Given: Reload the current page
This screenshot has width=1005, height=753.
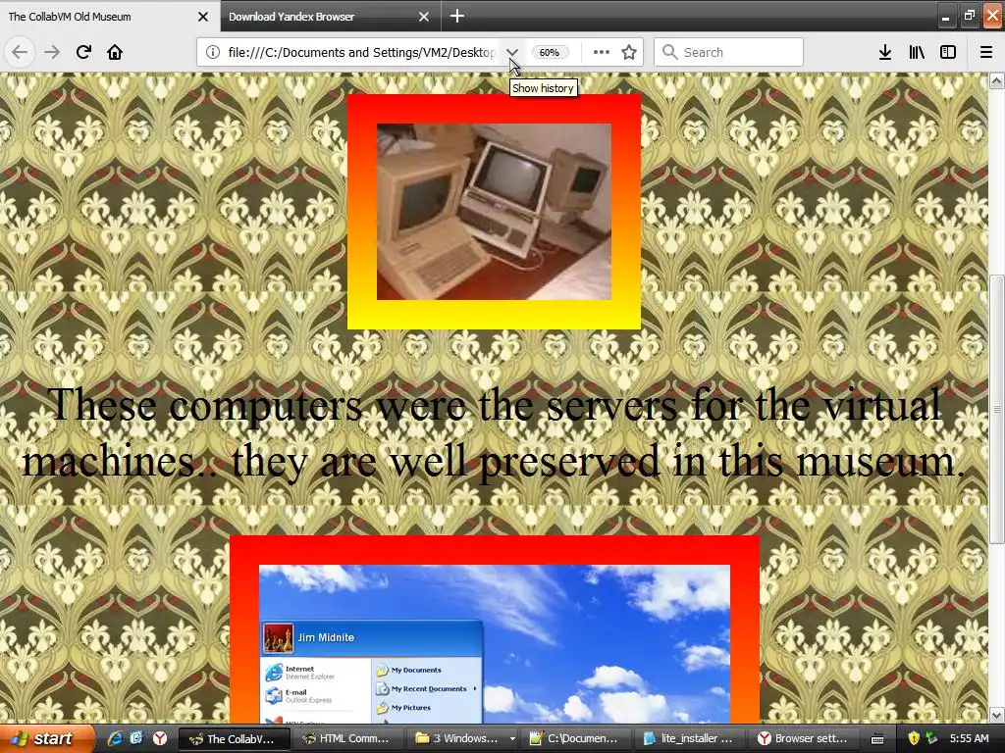Looking at the screenshot, I should click(x=83, y=52).
